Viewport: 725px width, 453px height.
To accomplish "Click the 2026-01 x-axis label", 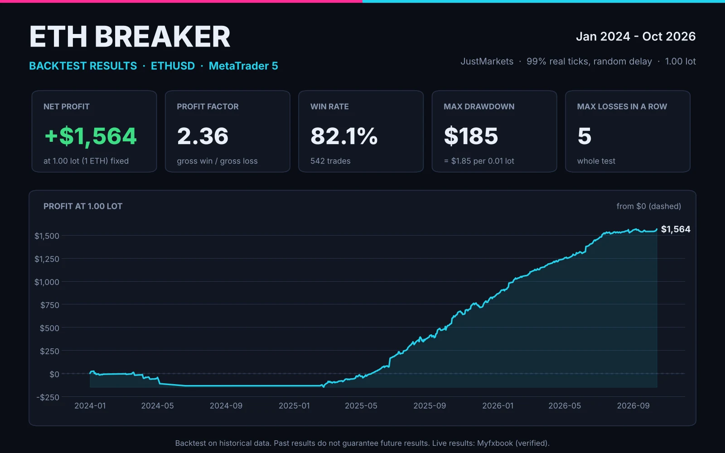I will [498, 406].
